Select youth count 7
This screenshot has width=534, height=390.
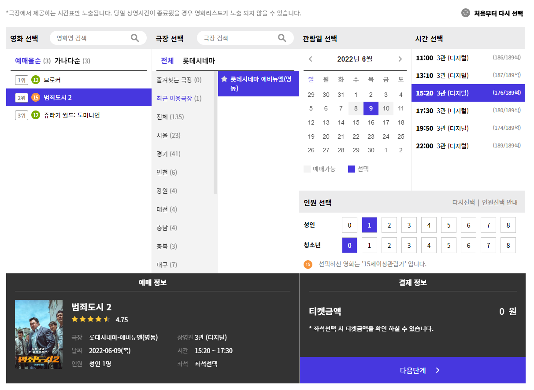(488, 245)
